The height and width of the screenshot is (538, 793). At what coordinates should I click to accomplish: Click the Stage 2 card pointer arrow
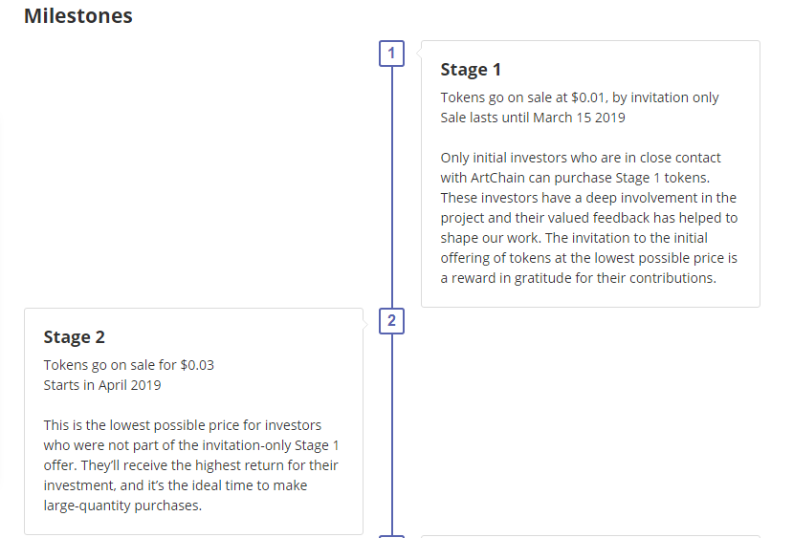(365, 324)
